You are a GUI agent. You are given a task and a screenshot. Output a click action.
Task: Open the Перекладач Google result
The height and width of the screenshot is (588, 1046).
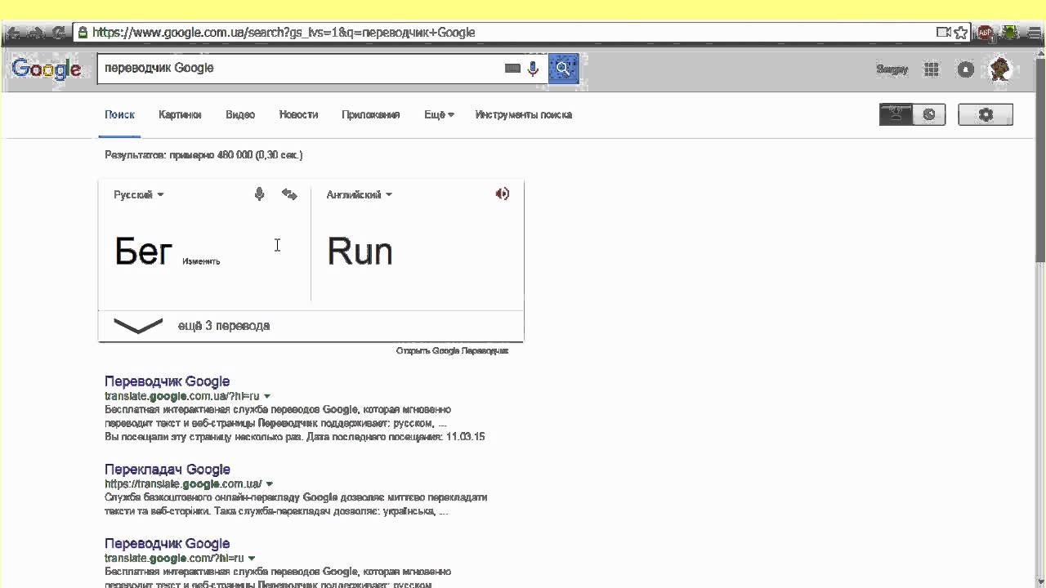[168, 470]
